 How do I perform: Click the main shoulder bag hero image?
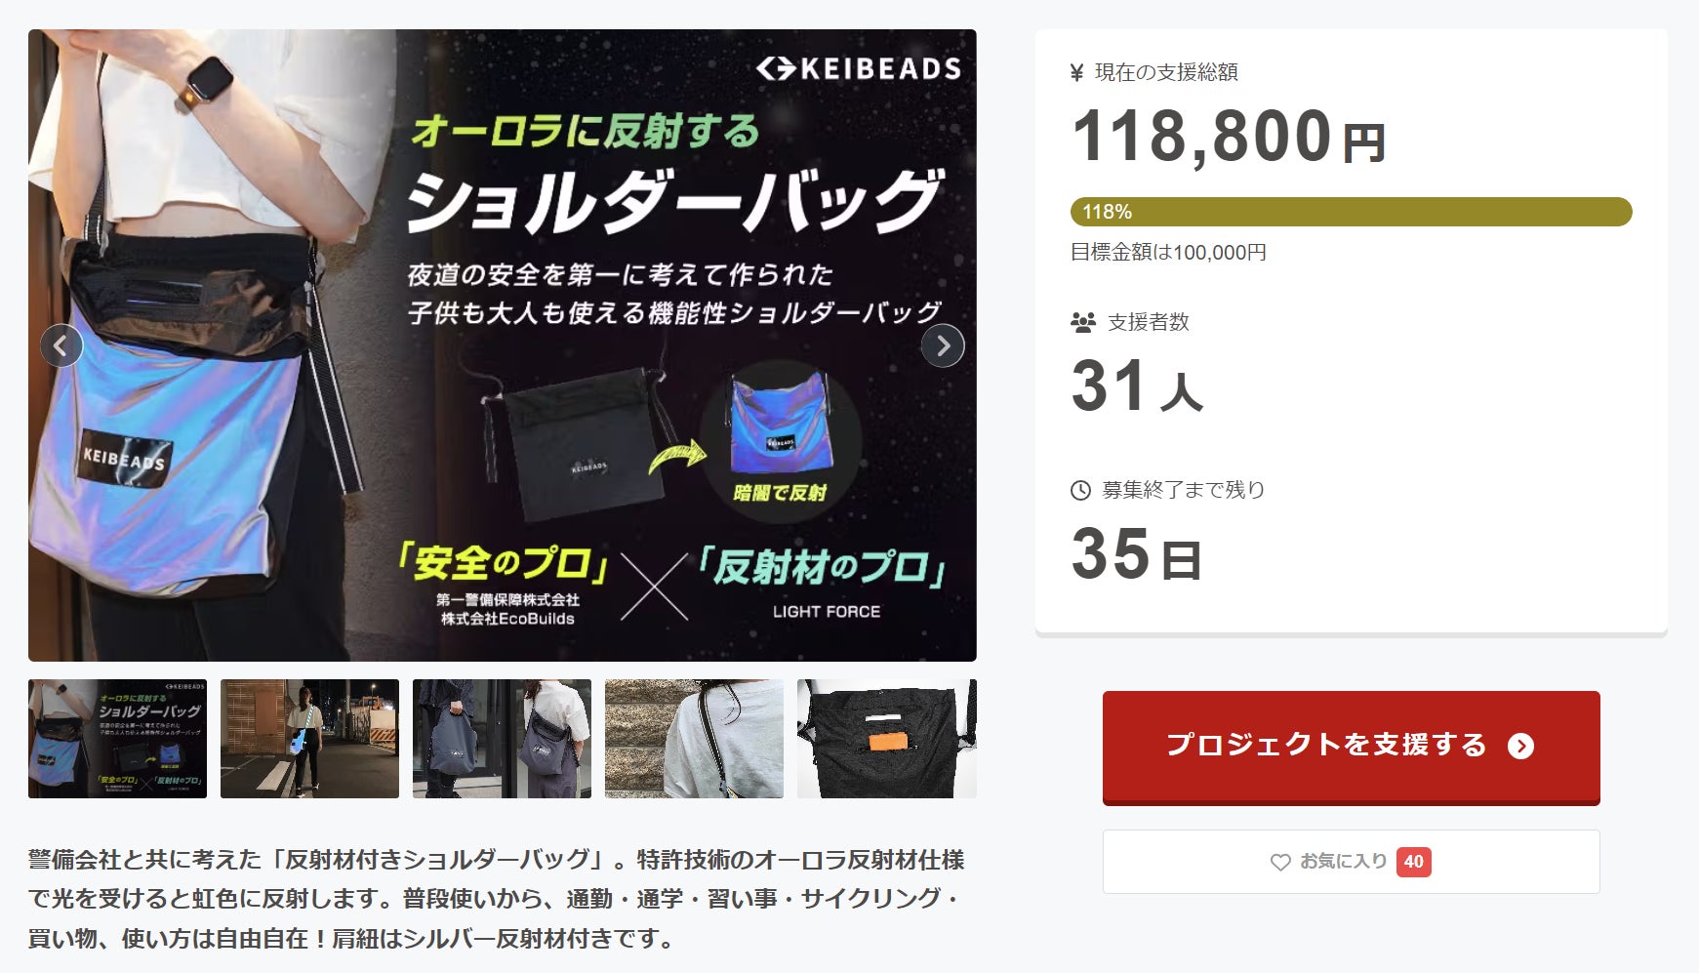[502, 345]
